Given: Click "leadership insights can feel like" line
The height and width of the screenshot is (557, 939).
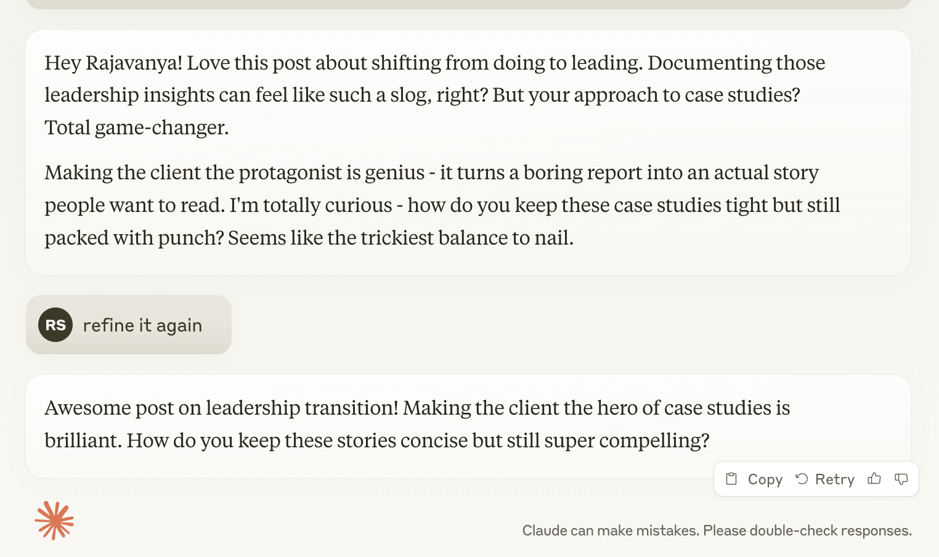Looking at the screenshot, I should pyautogui.click(x=185, y=95).
